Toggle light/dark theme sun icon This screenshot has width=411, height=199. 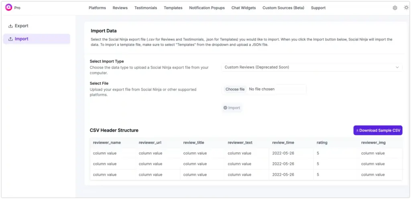(406, 8)
